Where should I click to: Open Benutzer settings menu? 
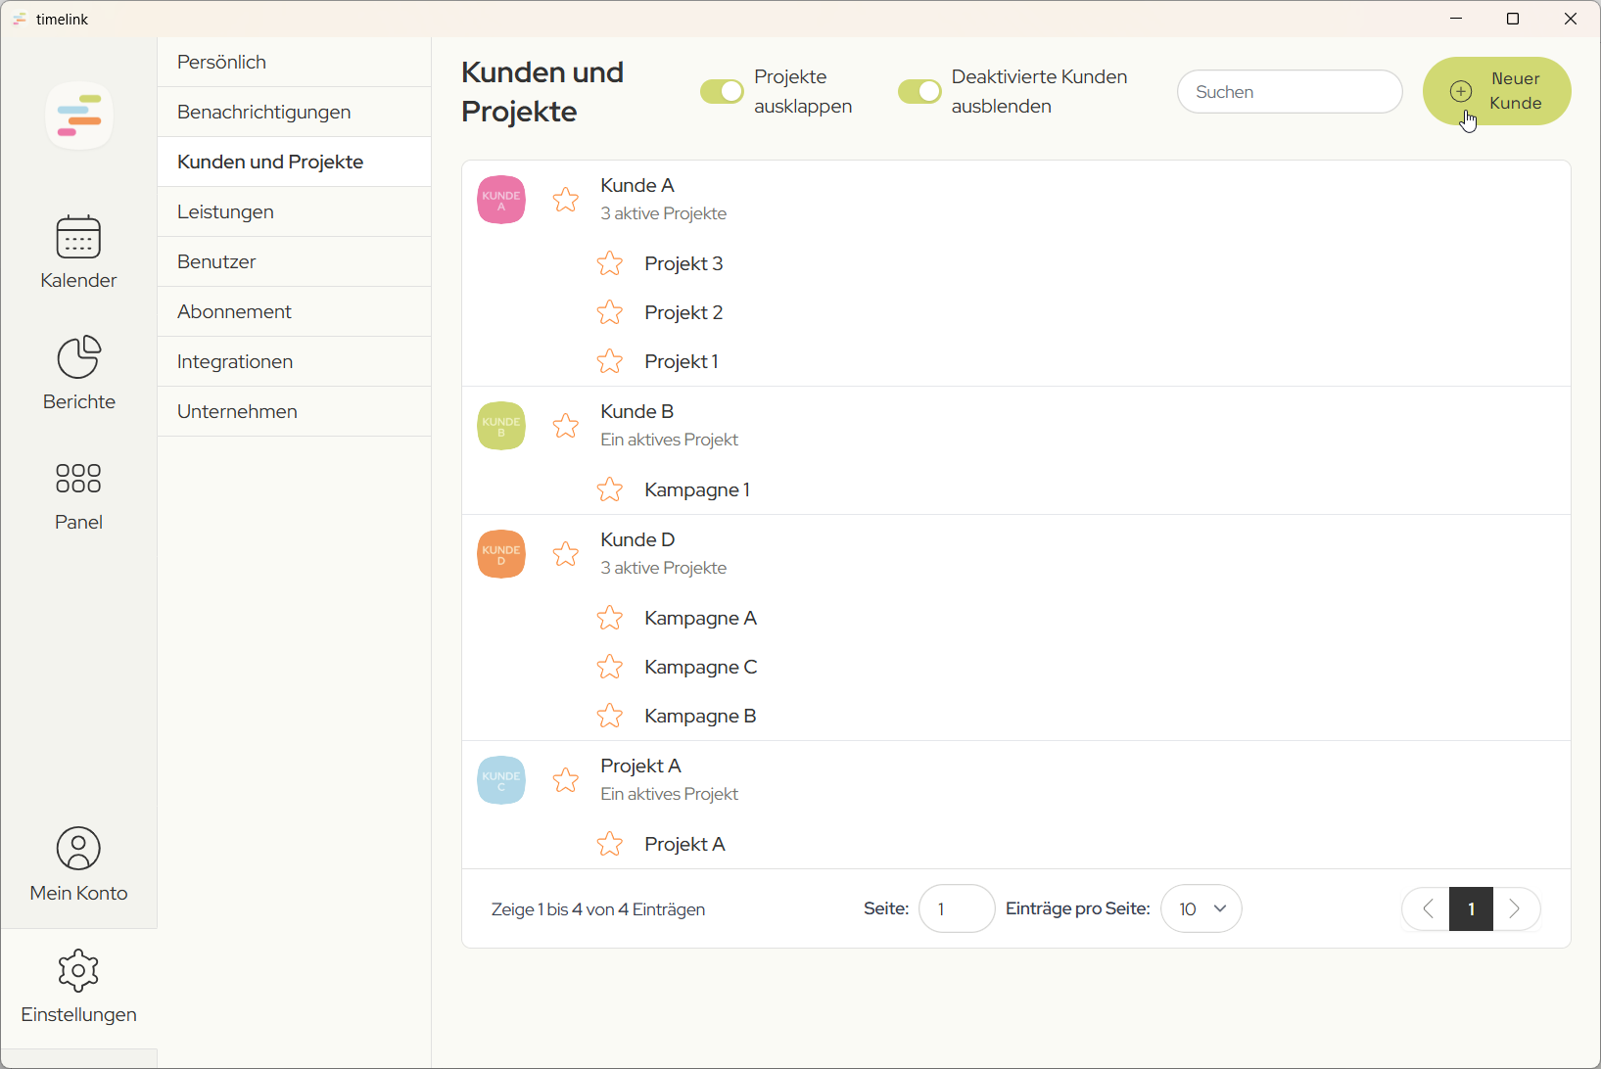pyautogui.click(x=294, y=261)
